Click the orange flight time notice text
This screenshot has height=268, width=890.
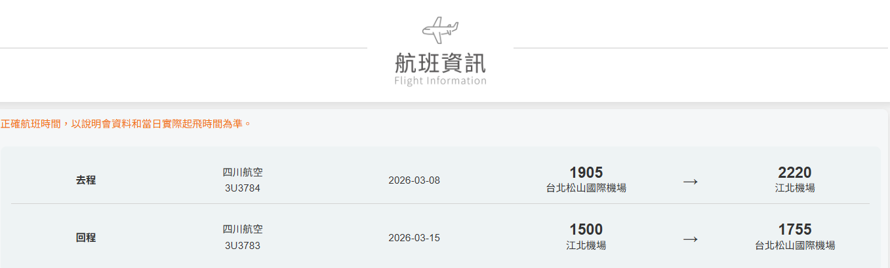click(x=126, y=123)
